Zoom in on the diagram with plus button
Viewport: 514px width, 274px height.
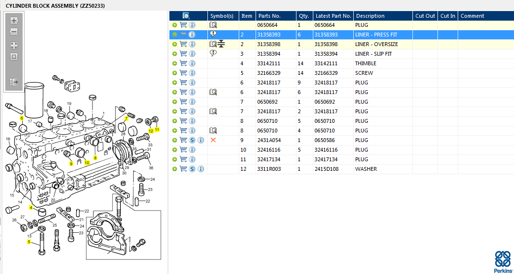(x=14, y=21)
